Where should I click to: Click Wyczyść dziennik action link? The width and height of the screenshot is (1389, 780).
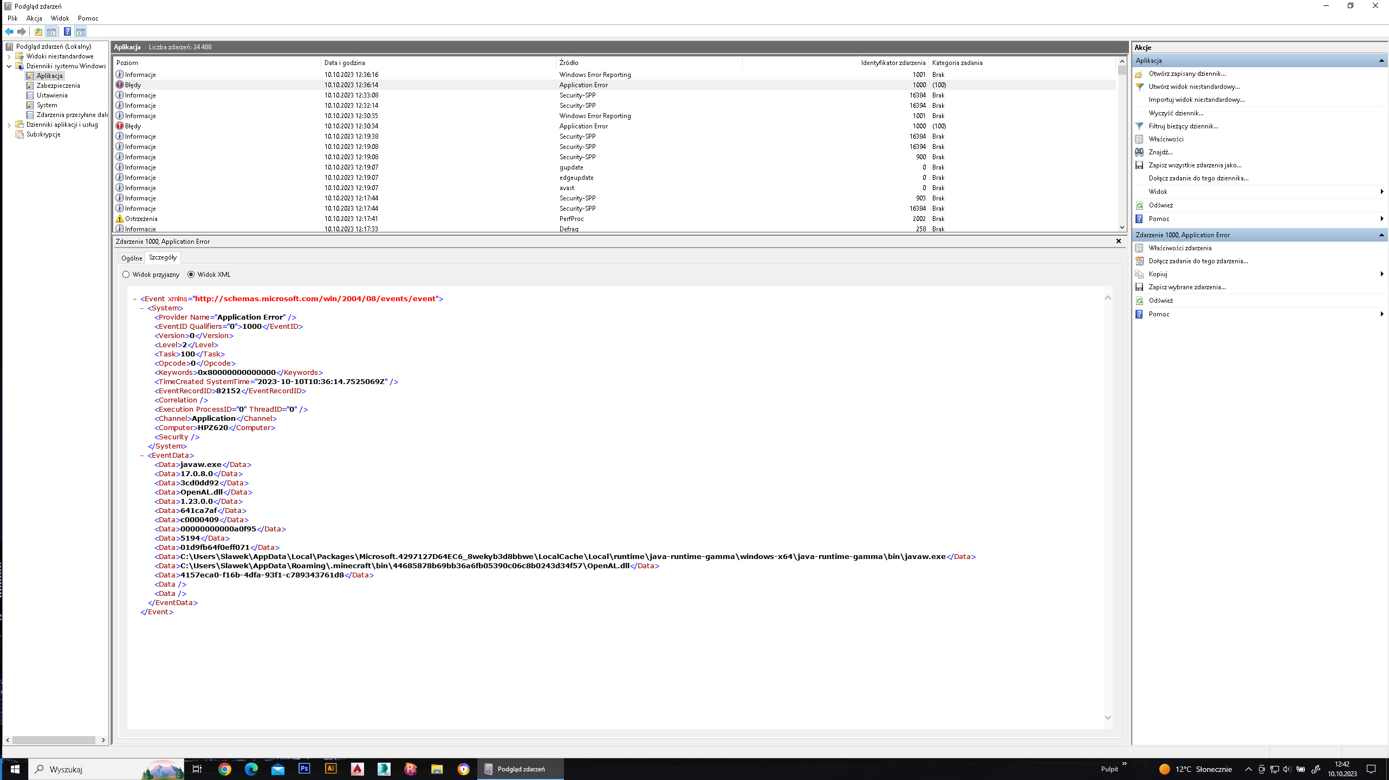coord(1176,113)
